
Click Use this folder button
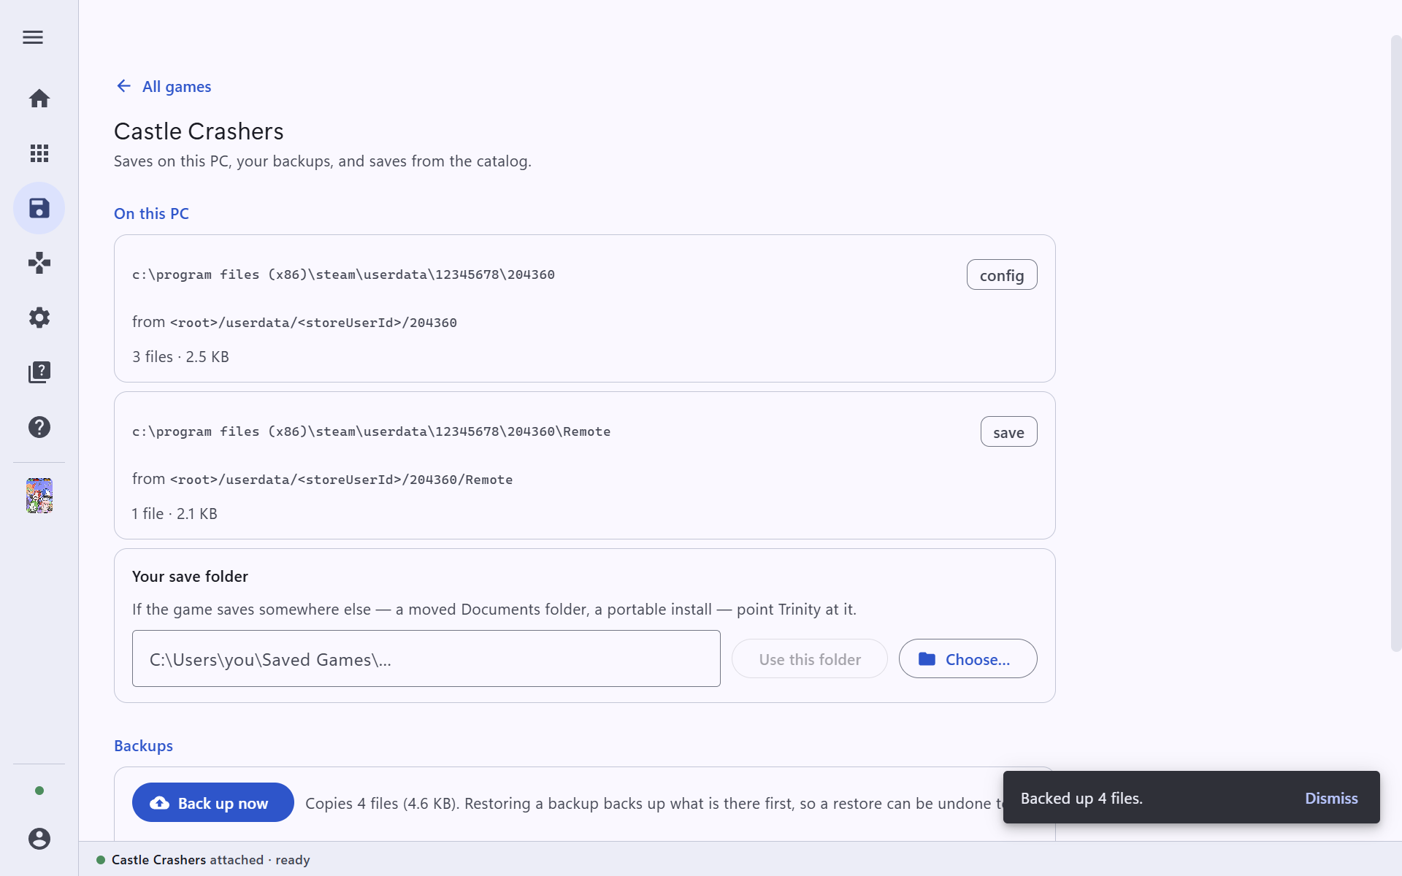(x=810, y=659)
